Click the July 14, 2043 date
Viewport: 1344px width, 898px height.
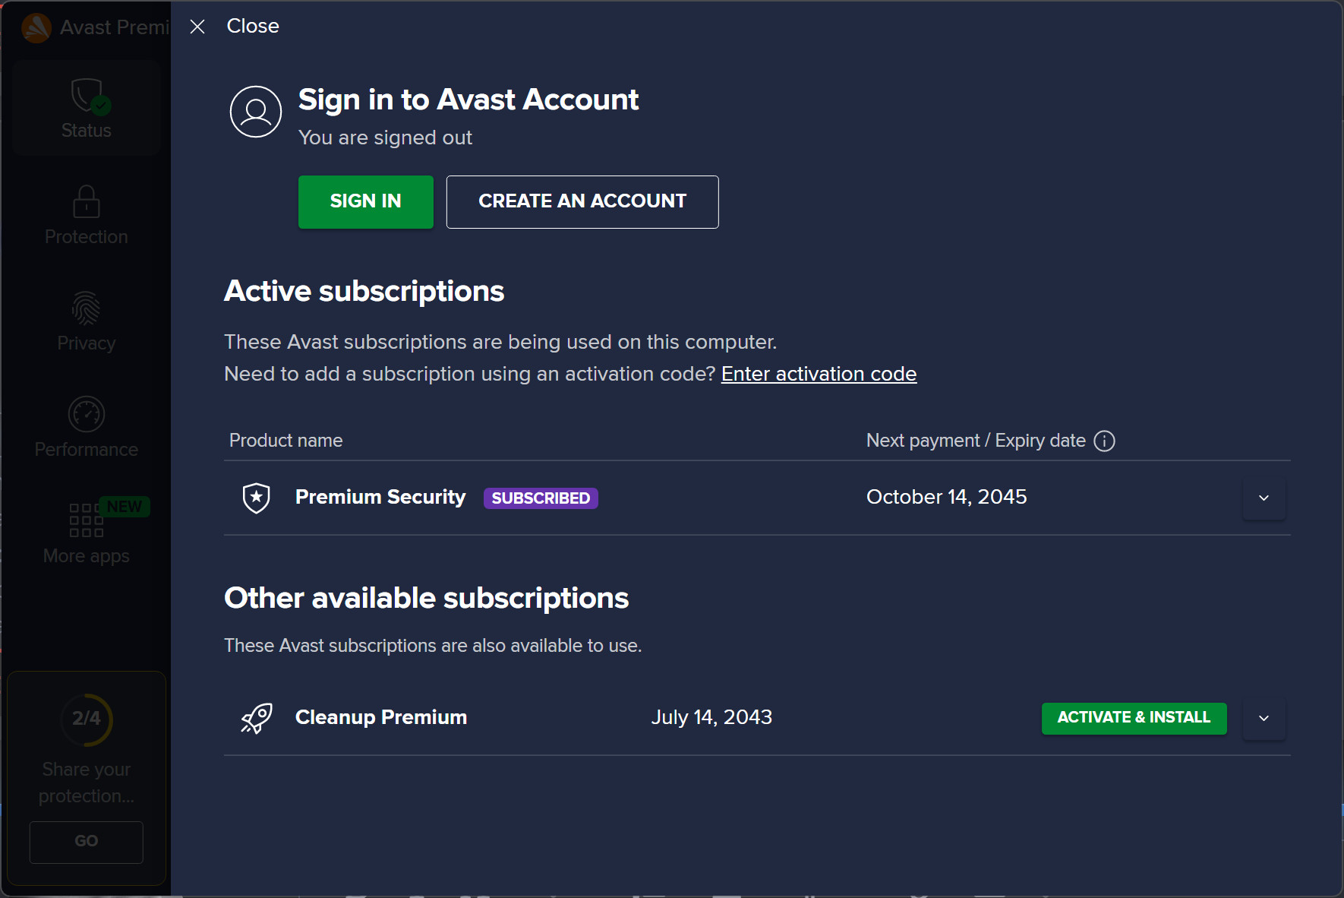point(711,717)
